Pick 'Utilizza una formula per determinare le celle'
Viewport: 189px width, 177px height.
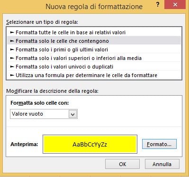pyautogui.click(x=94, y=75)
